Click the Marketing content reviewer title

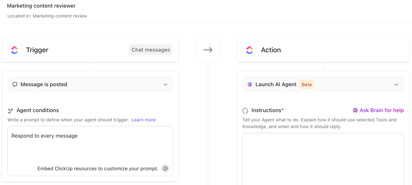point(41,6)
